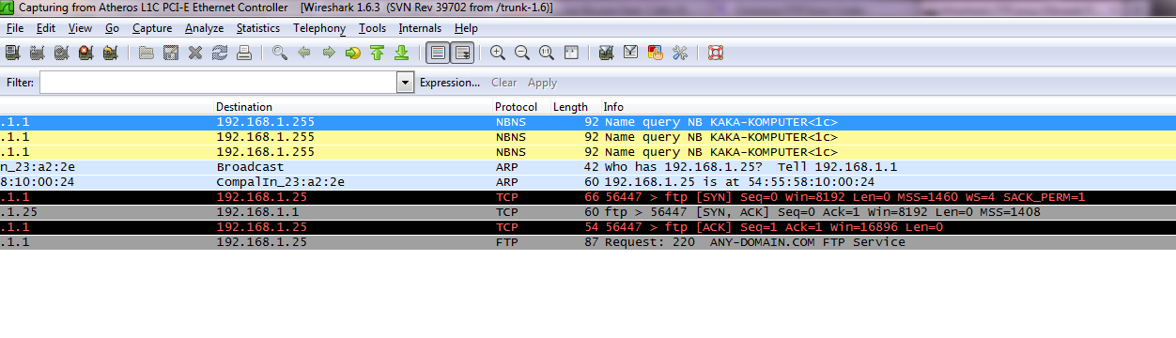The image size is (1176, 338).
Task: Toggle auto scroll in live capture
Action: [462, 53]
